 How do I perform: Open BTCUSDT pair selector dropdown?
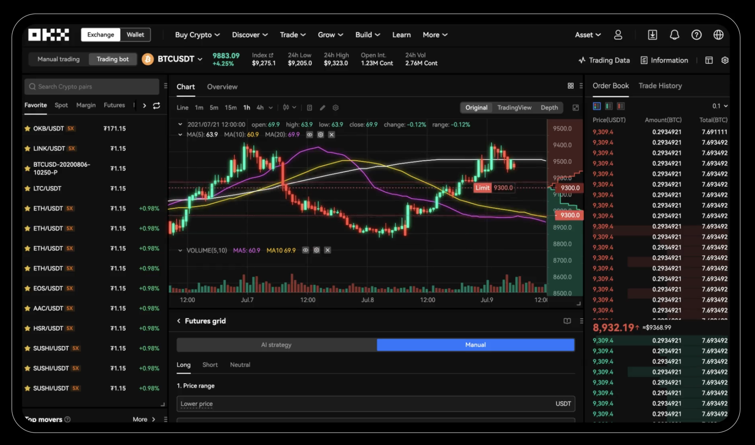click(x=180, y=59)
